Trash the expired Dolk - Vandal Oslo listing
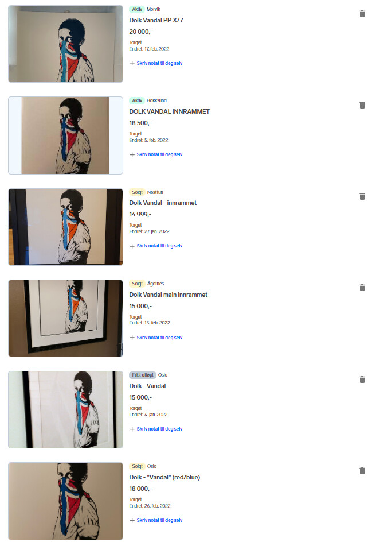Viewport: 376px width, 542px height. point(362,380)
